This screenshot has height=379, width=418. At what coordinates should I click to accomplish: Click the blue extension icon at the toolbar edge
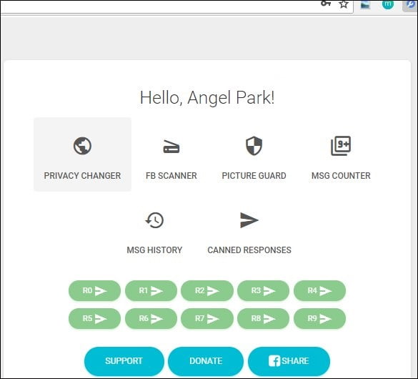tap(410, 4)
